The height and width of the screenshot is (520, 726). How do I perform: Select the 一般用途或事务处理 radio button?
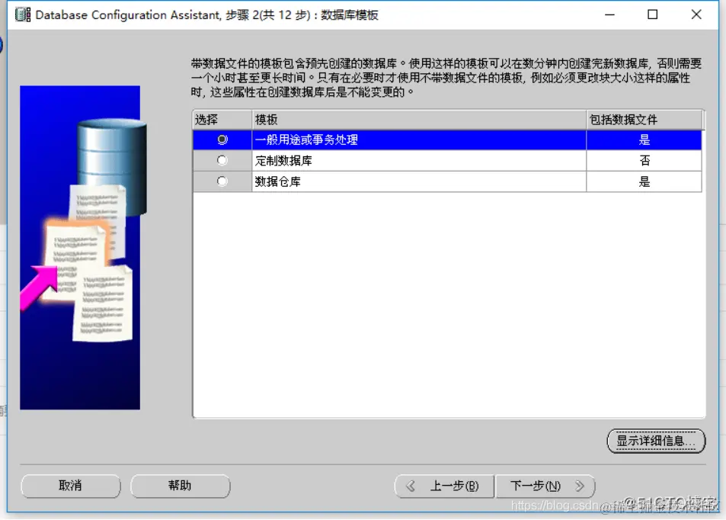222,140
